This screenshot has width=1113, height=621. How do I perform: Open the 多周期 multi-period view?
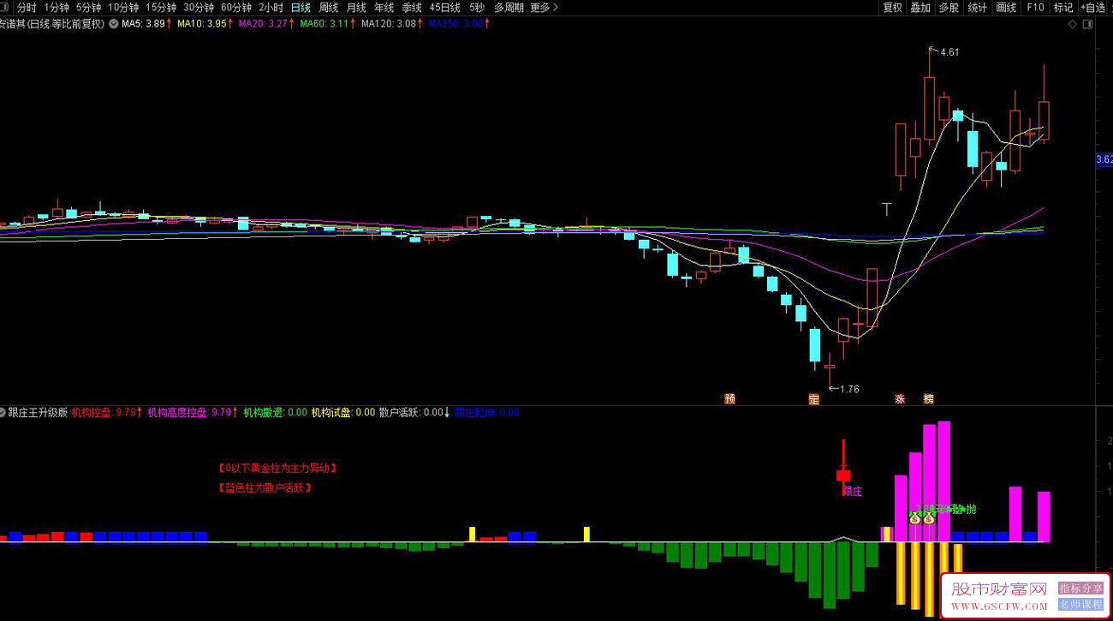coord(509,7)
